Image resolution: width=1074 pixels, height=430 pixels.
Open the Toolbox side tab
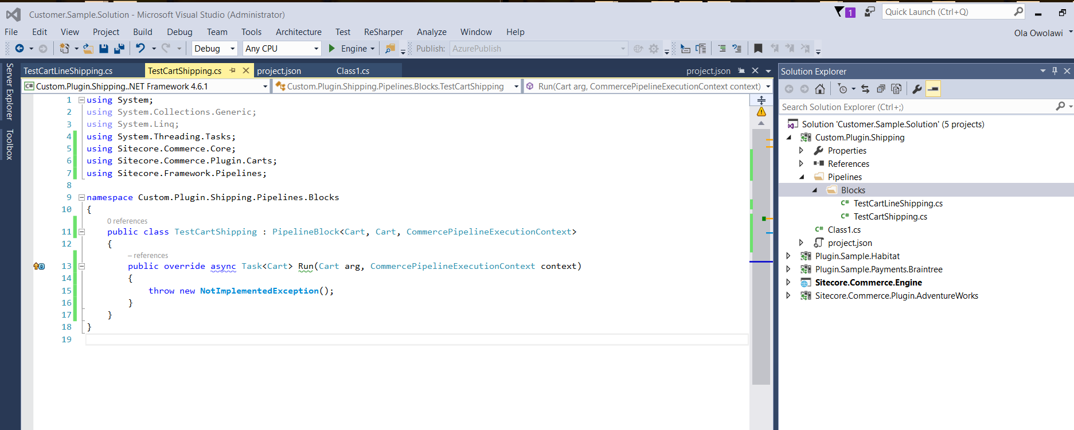pos(9,144)
